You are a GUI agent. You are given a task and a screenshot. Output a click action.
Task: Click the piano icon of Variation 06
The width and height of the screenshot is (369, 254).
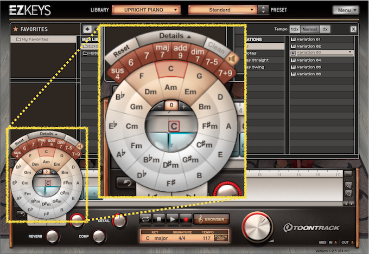point(293,74)
